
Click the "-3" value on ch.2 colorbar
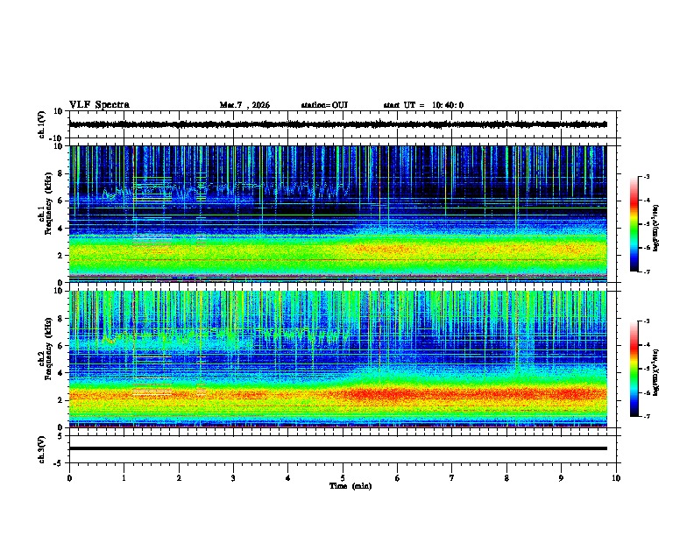pos(646,321)
